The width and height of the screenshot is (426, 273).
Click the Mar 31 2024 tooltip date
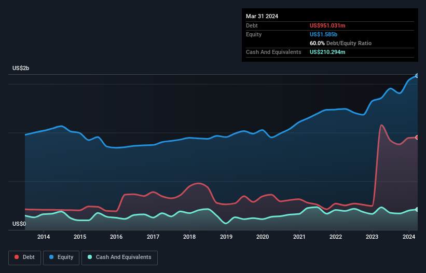[262, 16]
